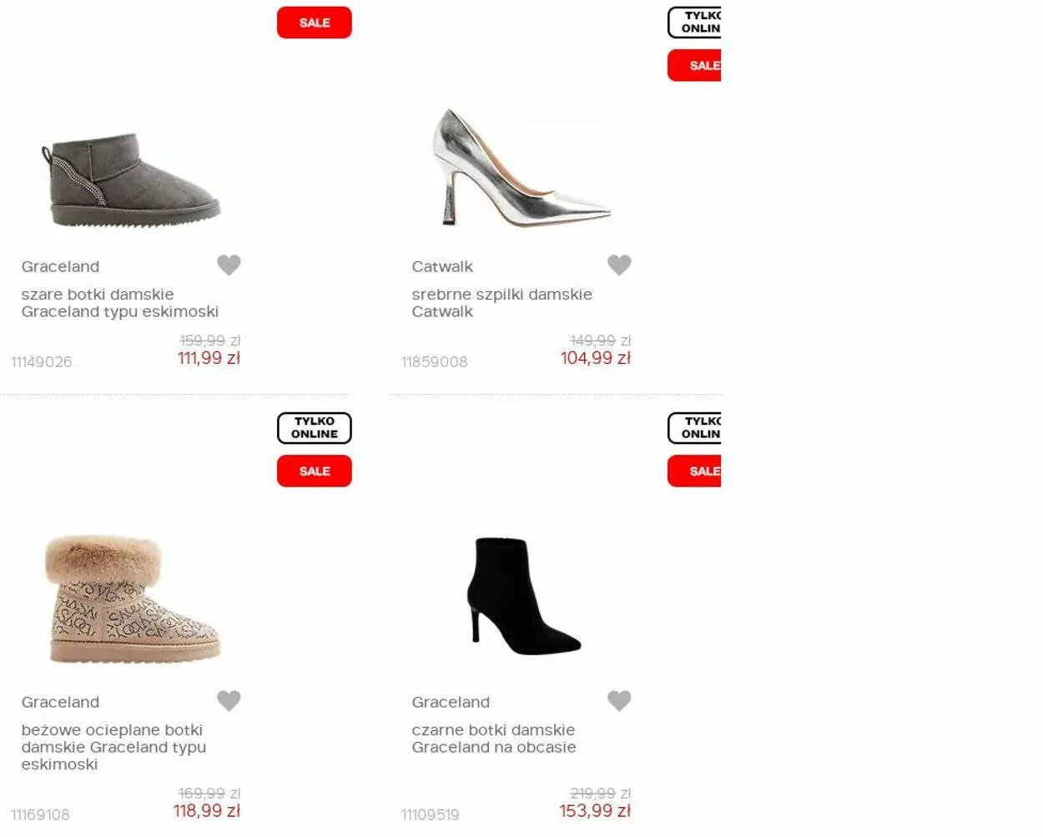Click TYLKO ONLINE badge above silver heels
Screen dimensions: 1043x837
pyautogui.click(x=694, y=23)
